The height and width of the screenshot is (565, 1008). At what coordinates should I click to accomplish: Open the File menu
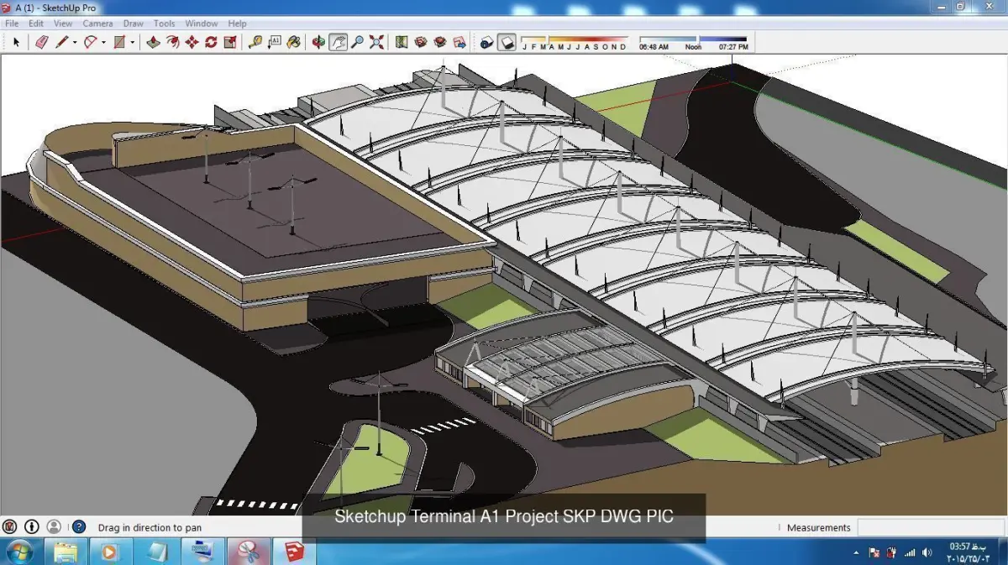pos(12,24)
